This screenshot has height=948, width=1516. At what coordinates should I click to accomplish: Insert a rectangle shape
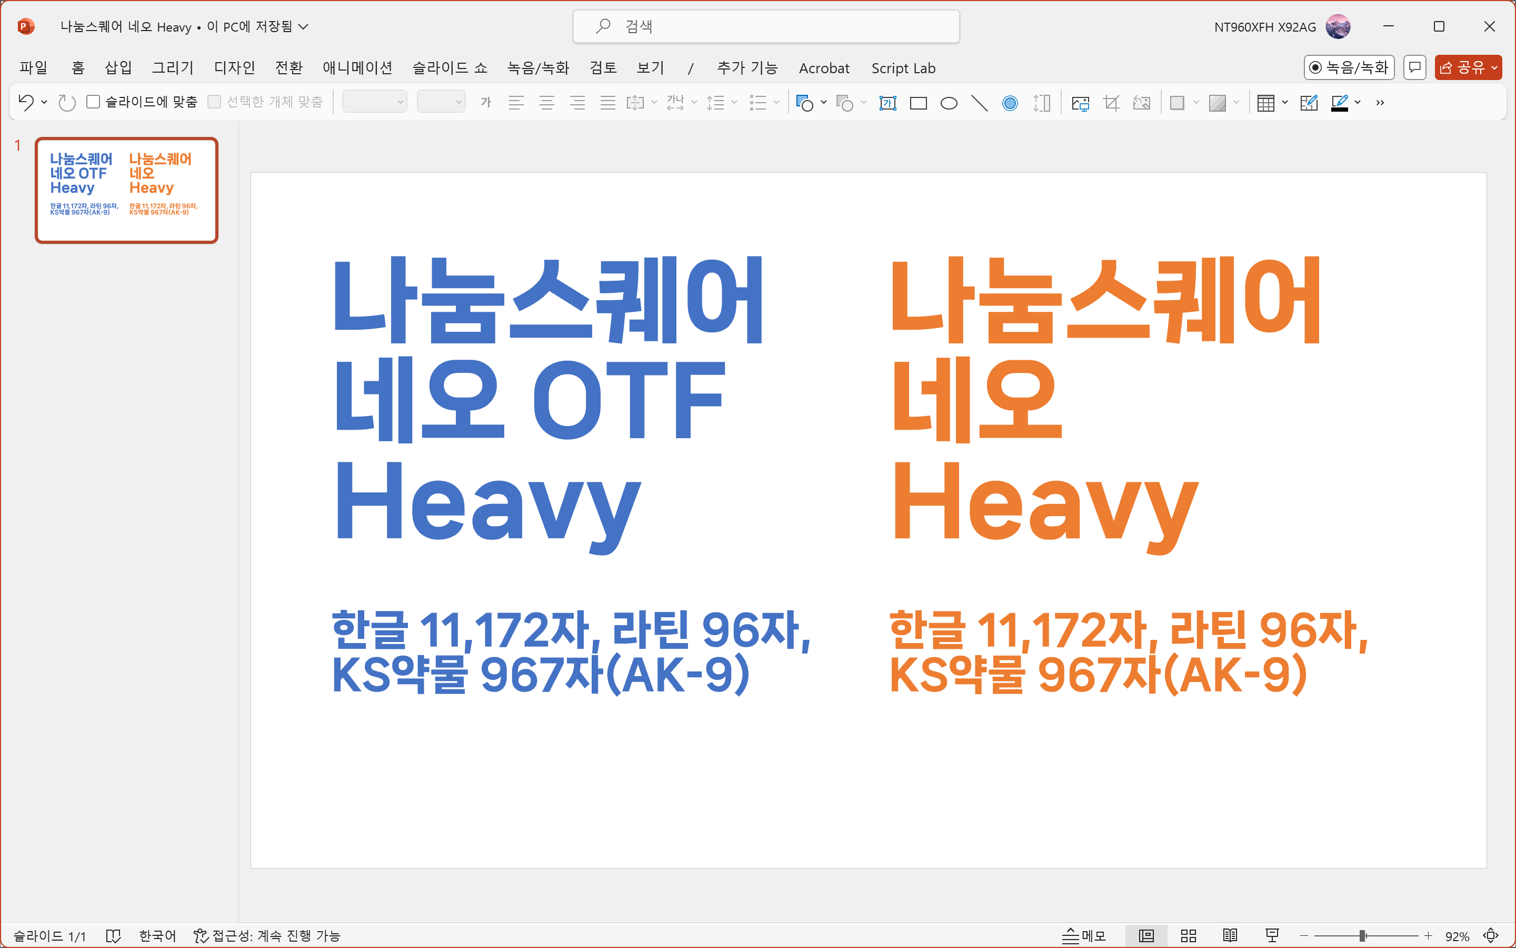point(919,103)
